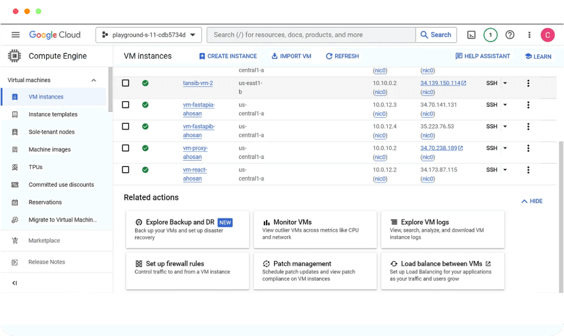564x336 pixels.
Task: Open the Set up firewall rules card
Action: [187, 271]
